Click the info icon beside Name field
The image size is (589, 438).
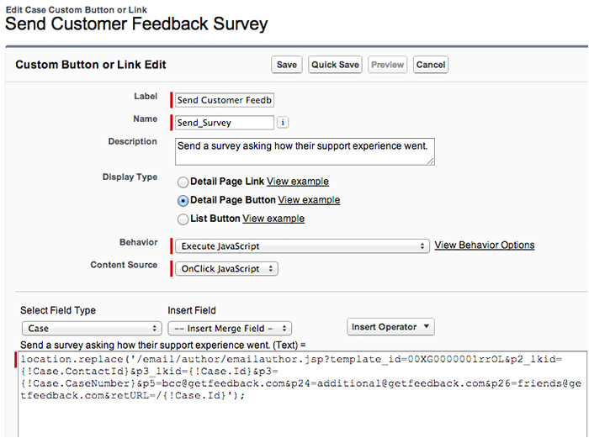pos(283,123)
